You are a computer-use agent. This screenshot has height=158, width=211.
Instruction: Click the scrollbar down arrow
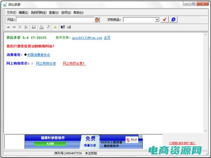[205, 131]
